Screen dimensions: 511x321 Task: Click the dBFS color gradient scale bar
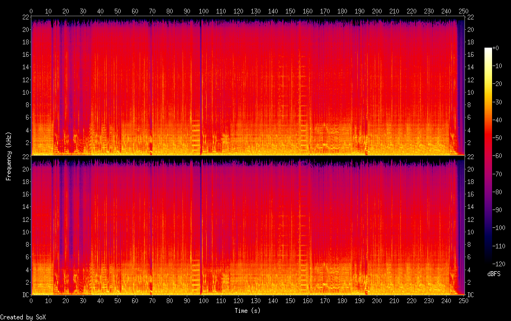point(488,156)
